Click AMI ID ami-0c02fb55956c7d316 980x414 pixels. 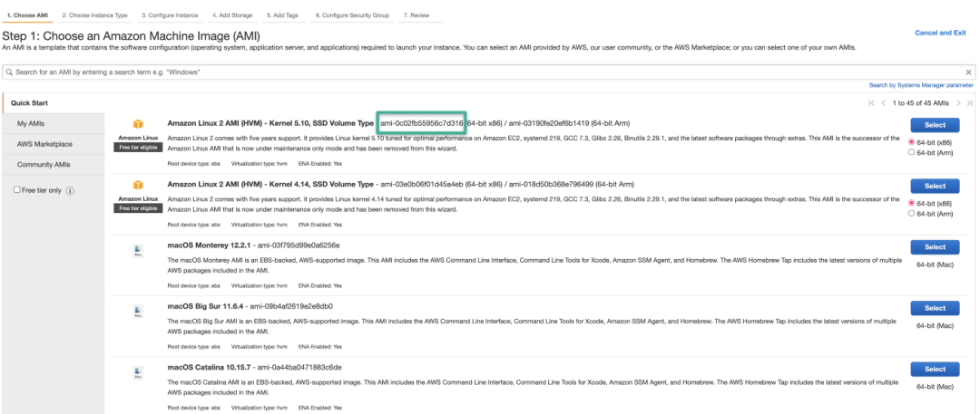pyautogui.click(x=422, y=123)
